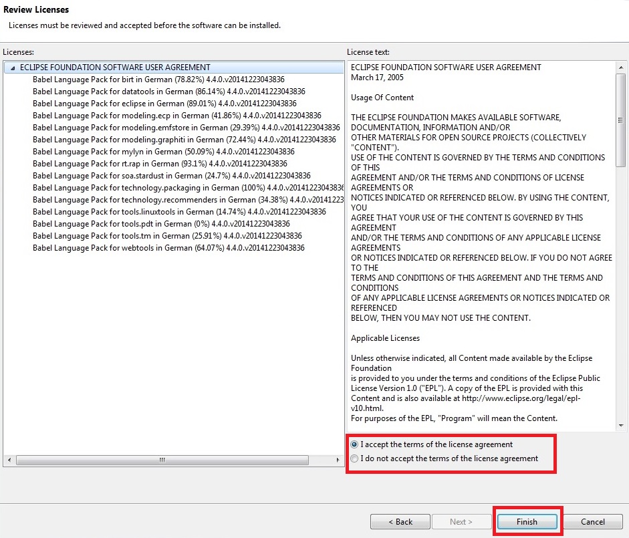
Task: Select Babel Language Pack for birt
Action: pos(158,80)
